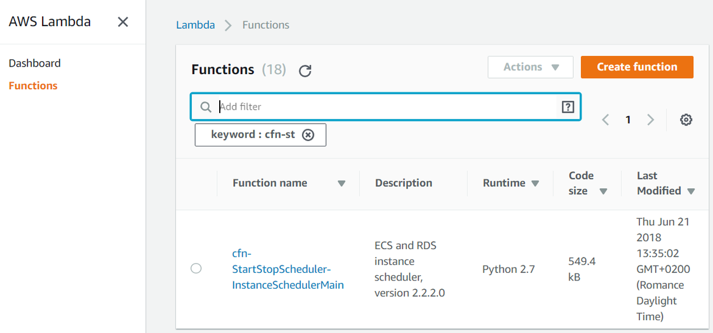The image size is (713, 333).
Task: Sort by Runtime column arrow
Action: [535, 184]
